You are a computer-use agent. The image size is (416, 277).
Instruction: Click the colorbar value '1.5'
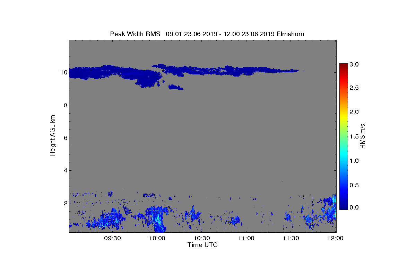tap(354, 136)
